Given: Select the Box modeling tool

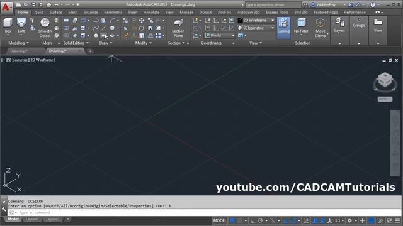Looking at the screenshot, I should pos(8,26).
